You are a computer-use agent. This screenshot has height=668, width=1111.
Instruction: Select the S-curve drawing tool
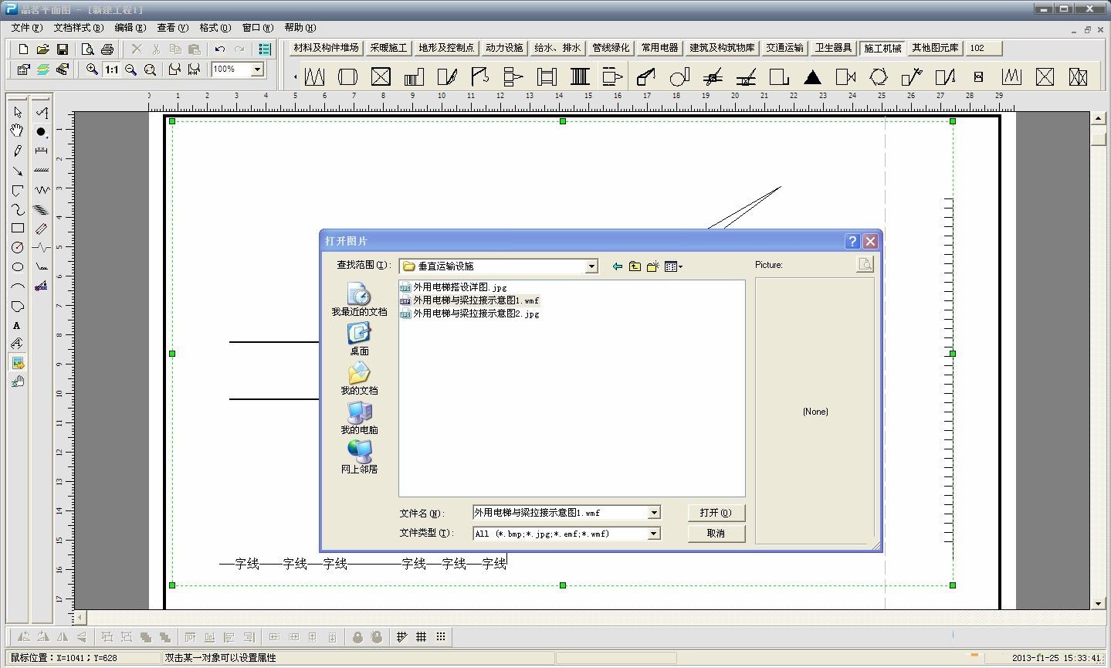click(18, 209)
